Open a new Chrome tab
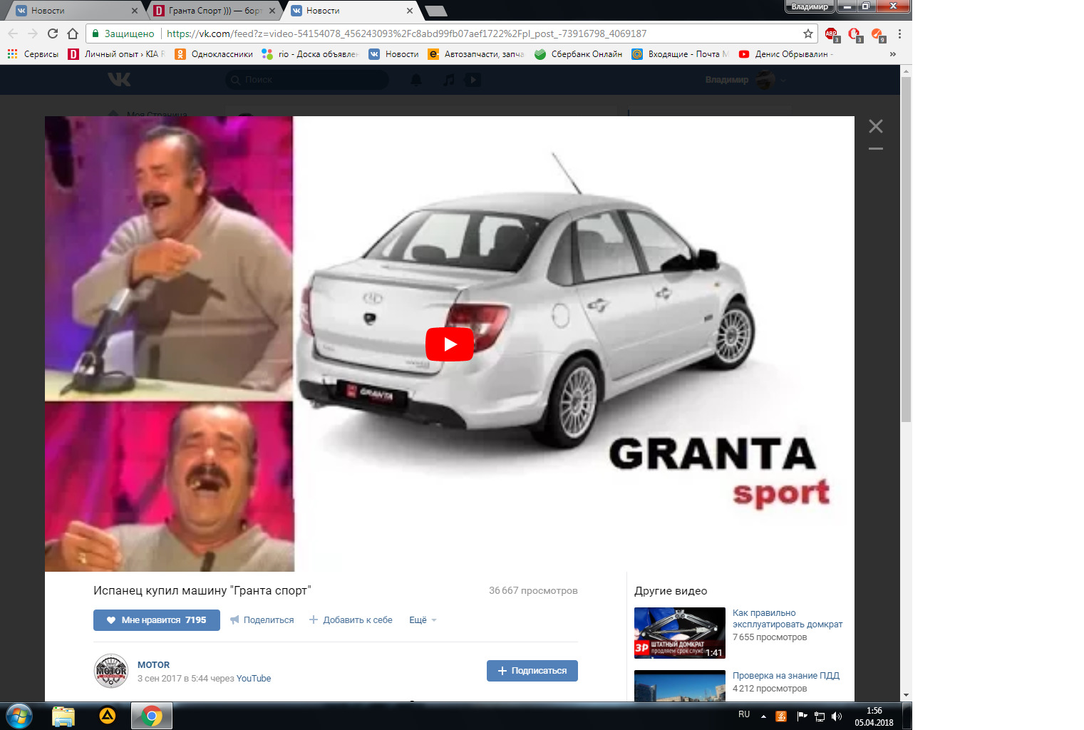The width and height of the screenshot is (1084, 730). pyautogui.click(x=435, y=11)
